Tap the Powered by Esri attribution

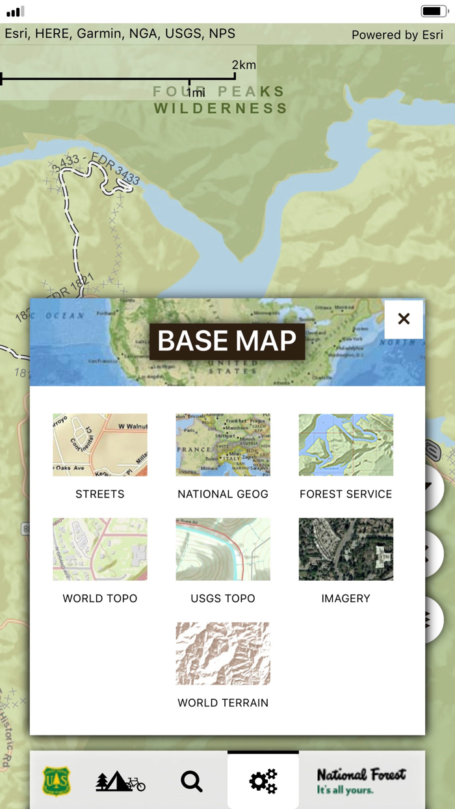[x=397, y=35]
